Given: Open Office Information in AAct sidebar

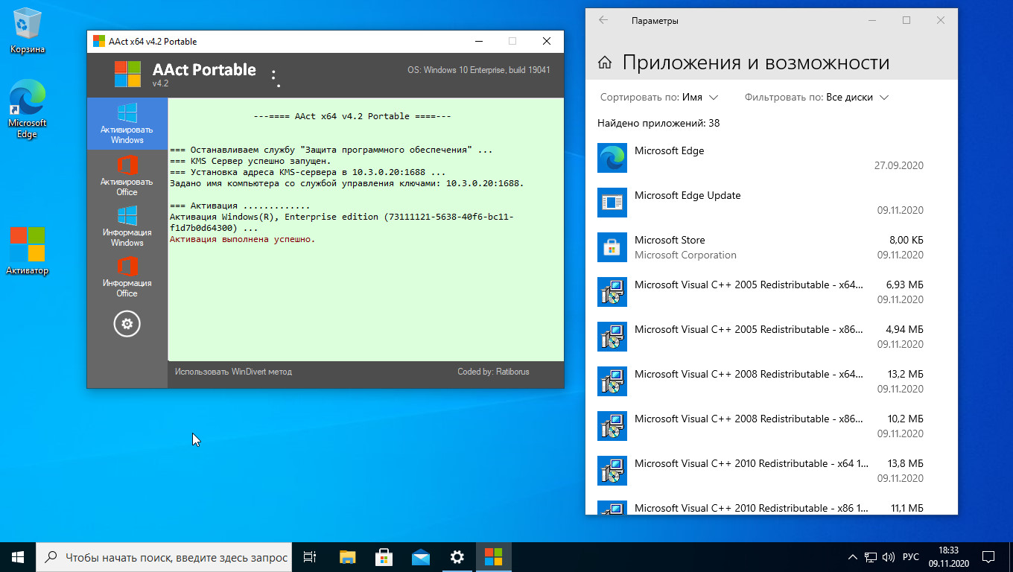Looking at the screenshot, I should tap(127, 277).
